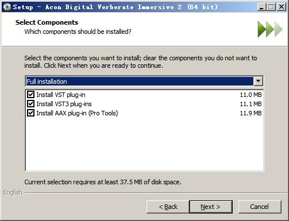Click the 'Select Components' heading
The width and height of the screenshot is (289, 221).
coord(47,22)
